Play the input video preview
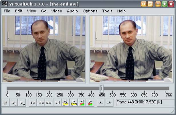The width and height of the screenshot is (176, 115). [14, 103]
